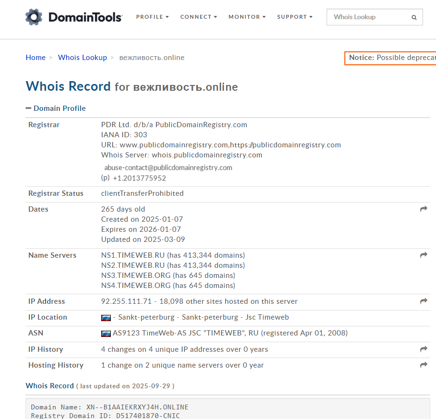Click NS1.TIMEWEB.RU name server entry
Screen dimensions: 436x419
(173, 255)
